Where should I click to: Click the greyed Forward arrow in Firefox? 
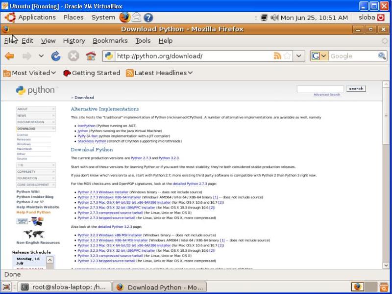[x=27, y=56]
